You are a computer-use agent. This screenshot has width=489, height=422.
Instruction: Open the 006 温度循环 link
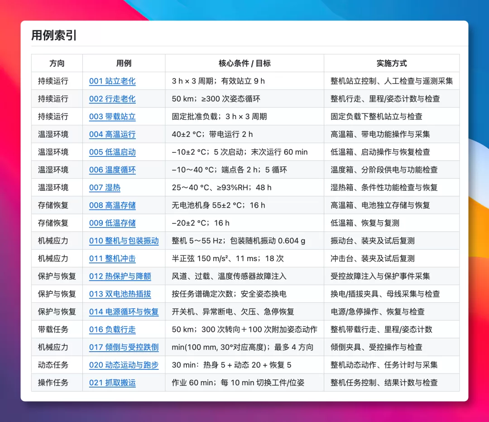click(112, 170)
